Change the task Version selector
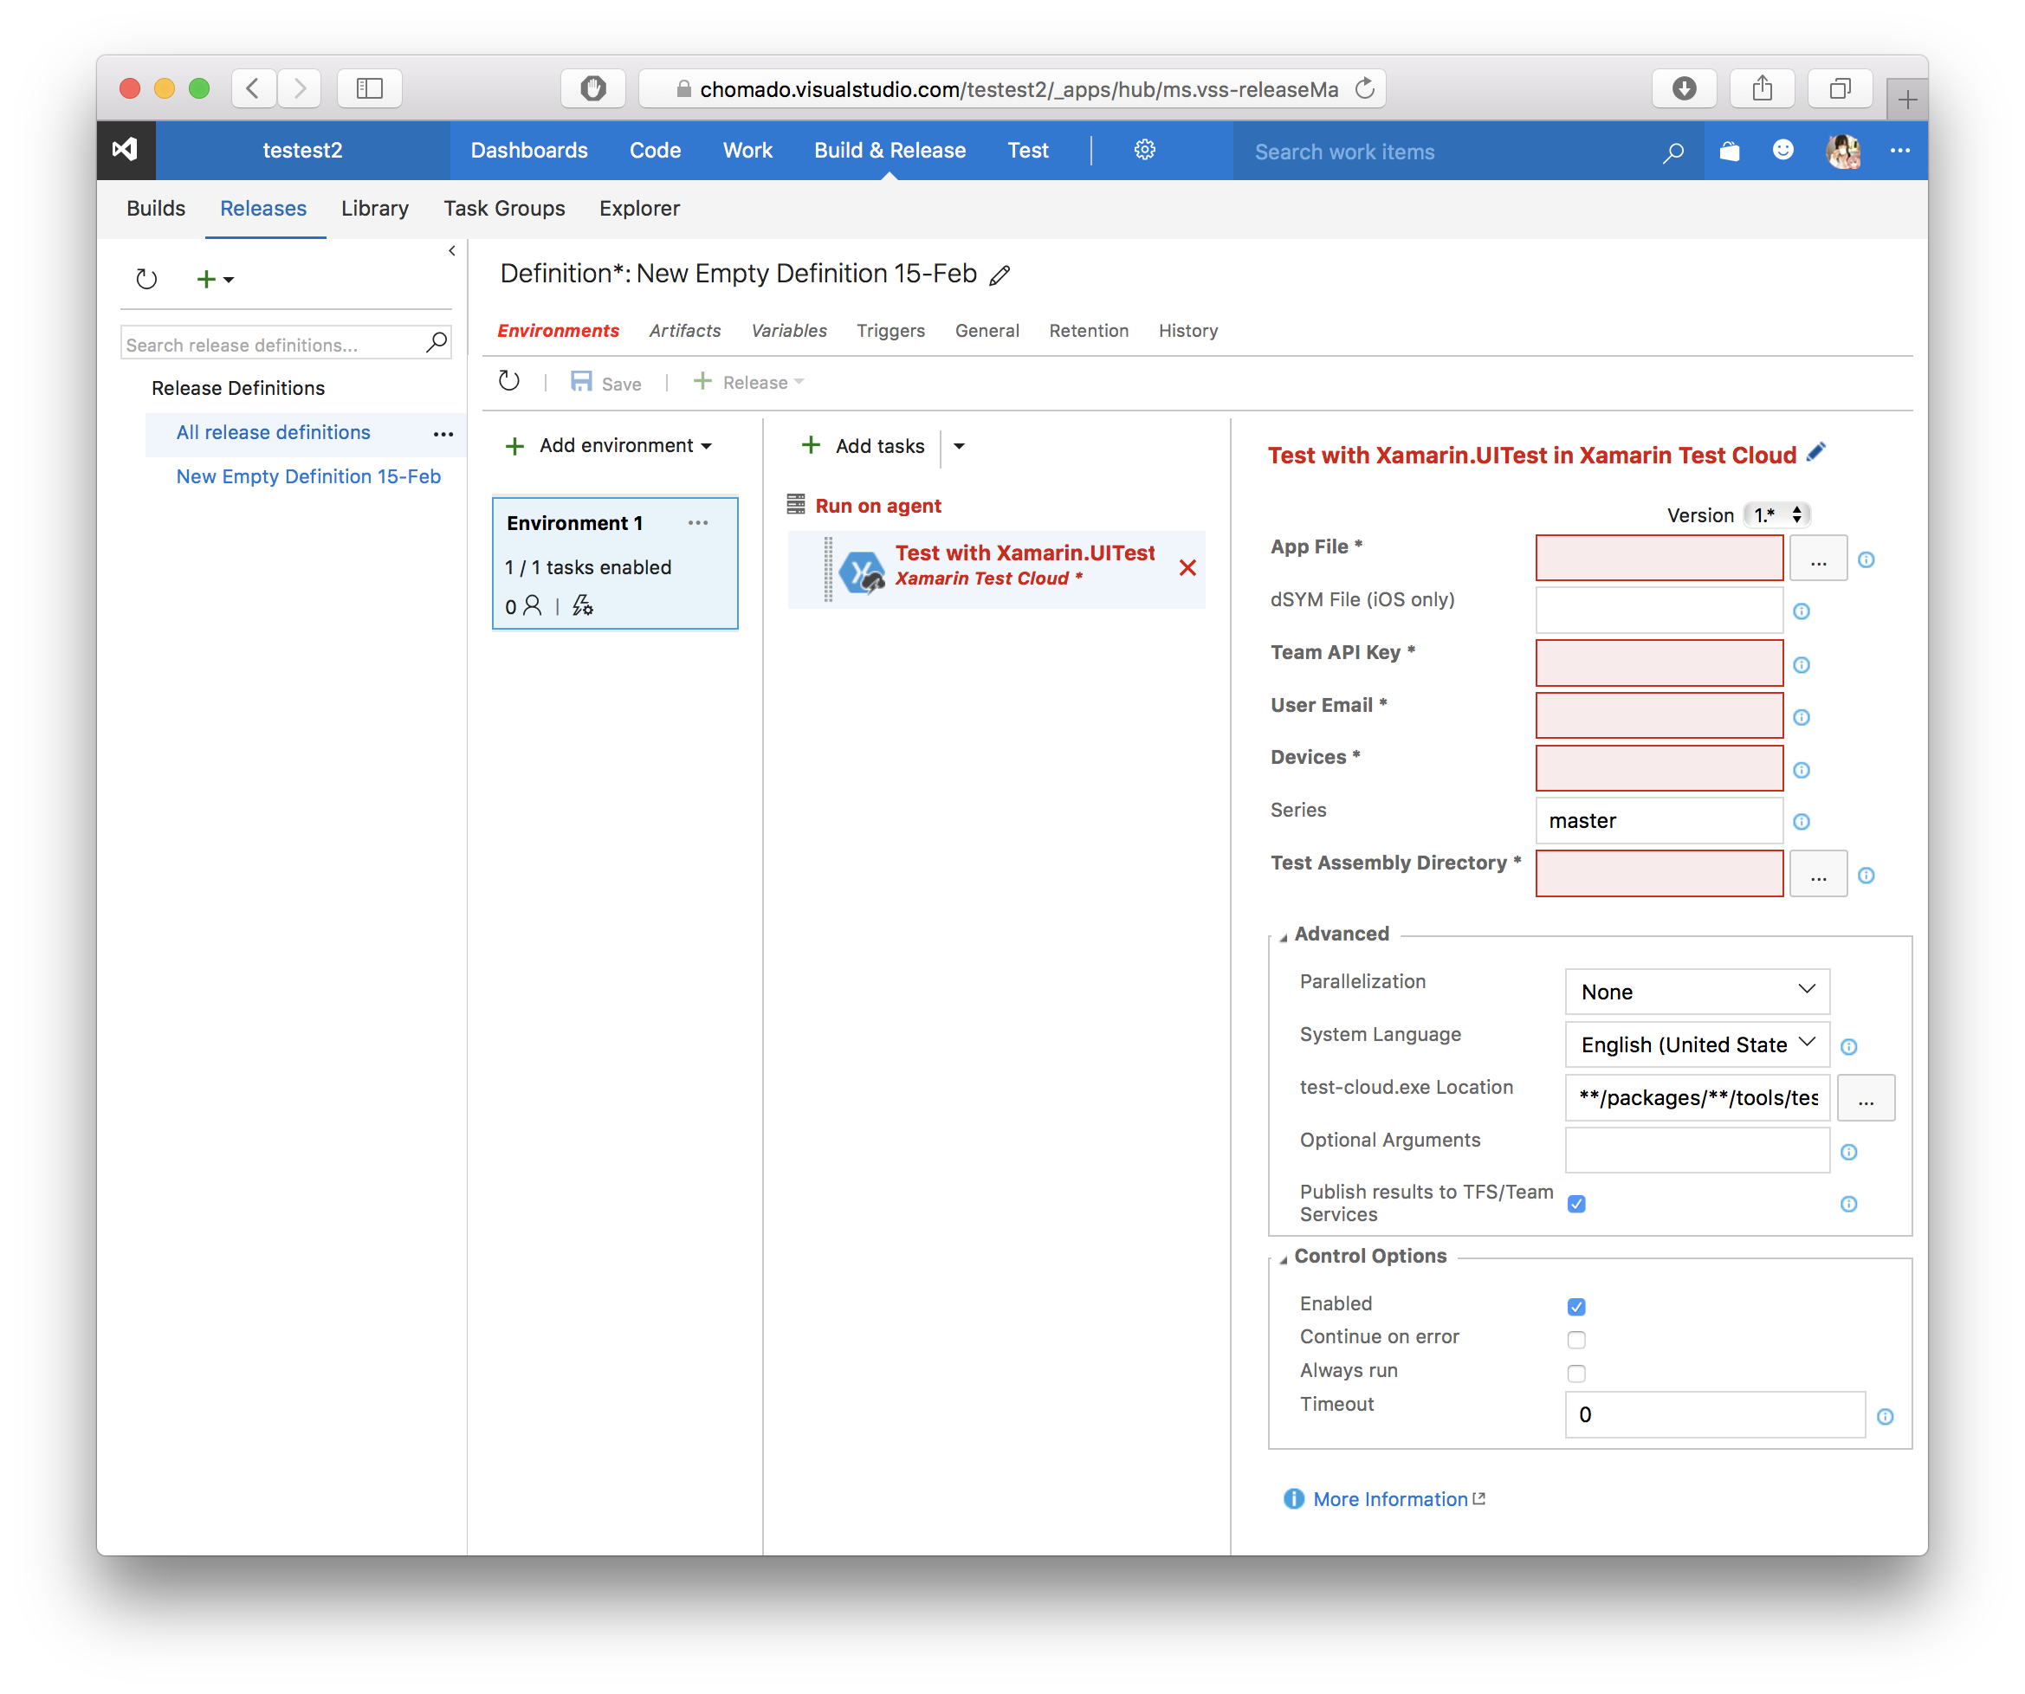Screen dimensions: 2025x1694 click(x=1776, y=514)
